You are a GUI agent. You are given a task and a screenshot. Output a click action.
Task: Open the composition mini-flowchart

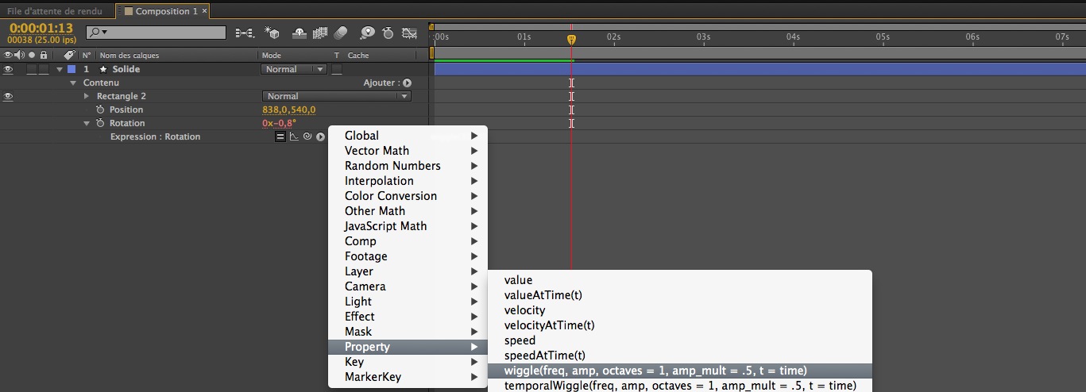coord(244,33)
